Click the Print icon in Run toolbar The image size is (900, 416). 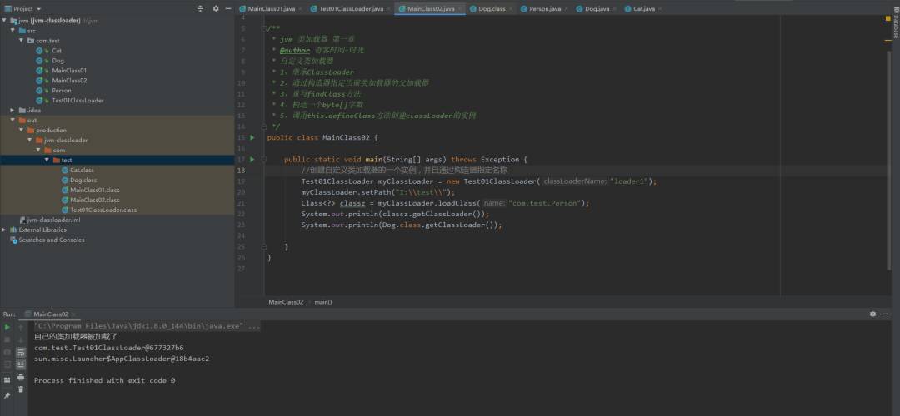[x=21, y=377]
